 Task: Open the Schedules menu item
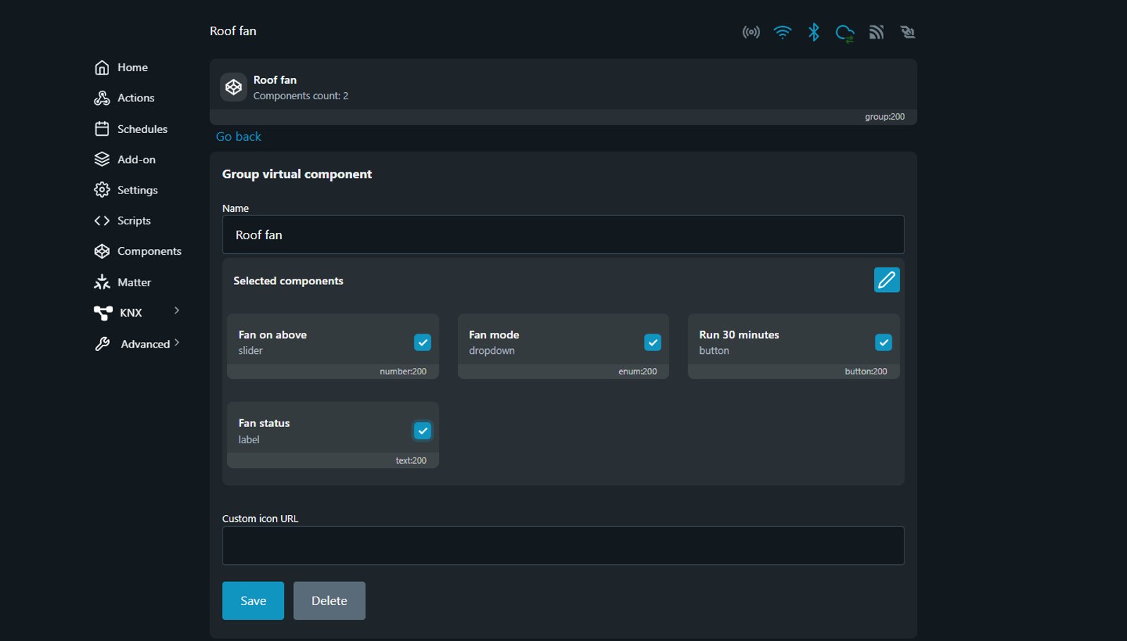point(142,129)
